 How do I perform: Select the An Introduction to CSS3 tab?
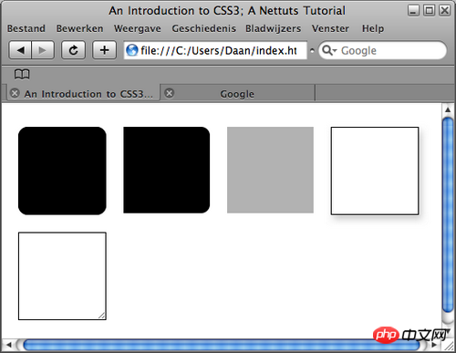tap(83, 94)
